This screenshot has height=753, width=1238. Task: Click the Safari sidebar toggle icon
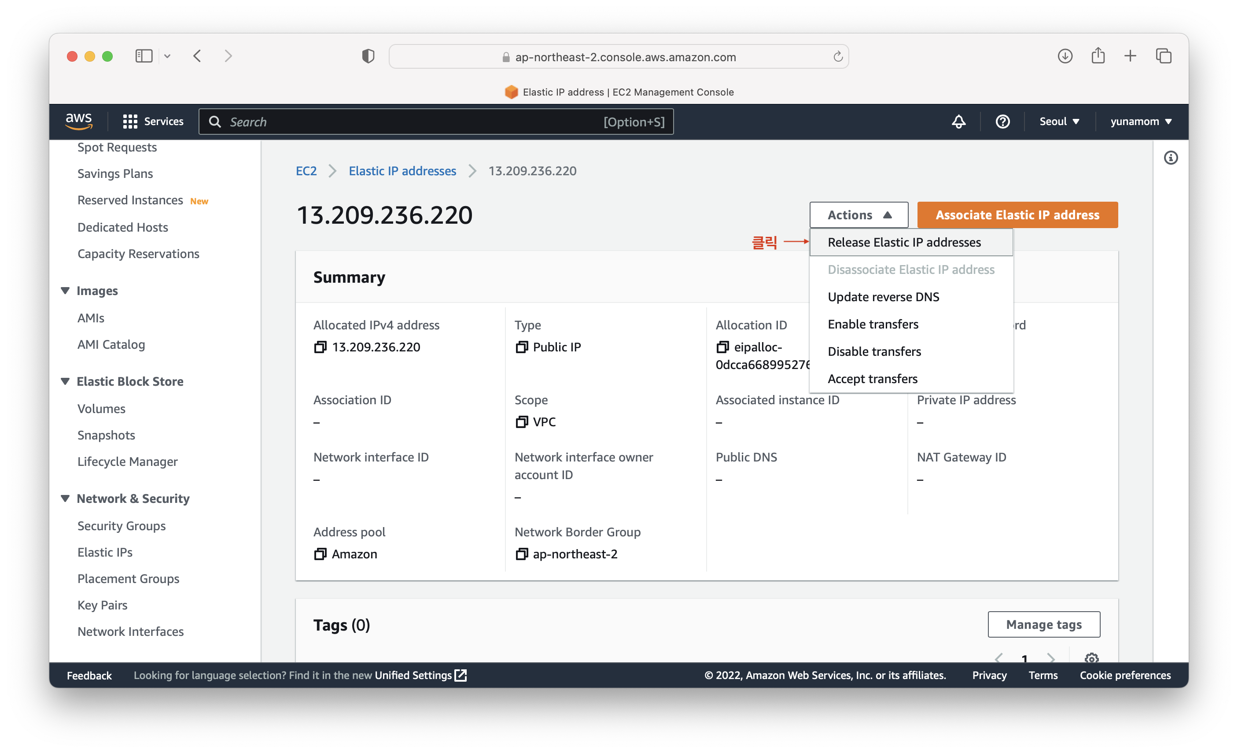tap(144, 56)
